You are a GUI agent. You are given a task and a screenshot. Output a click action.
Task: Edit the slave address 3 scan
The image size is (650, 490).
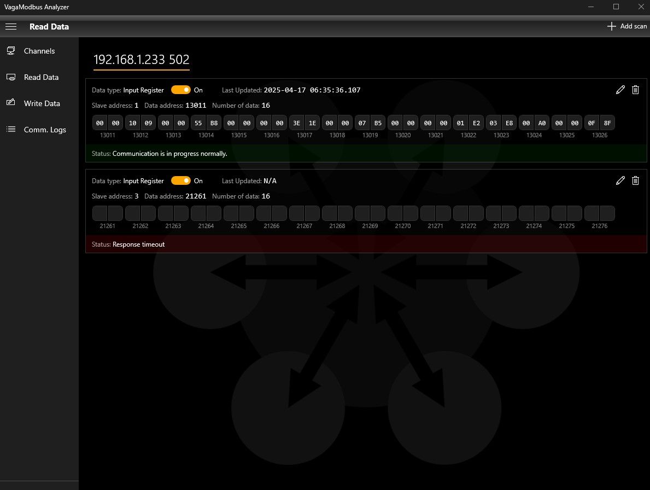pyautogui.click(x=620, y=180)
